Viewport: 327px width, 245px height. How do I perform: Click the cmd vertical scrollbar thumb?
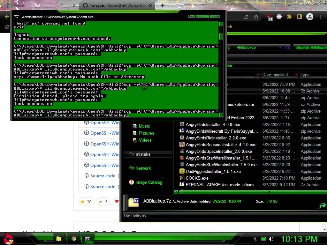pyautogui.click(x=221, y=37)
